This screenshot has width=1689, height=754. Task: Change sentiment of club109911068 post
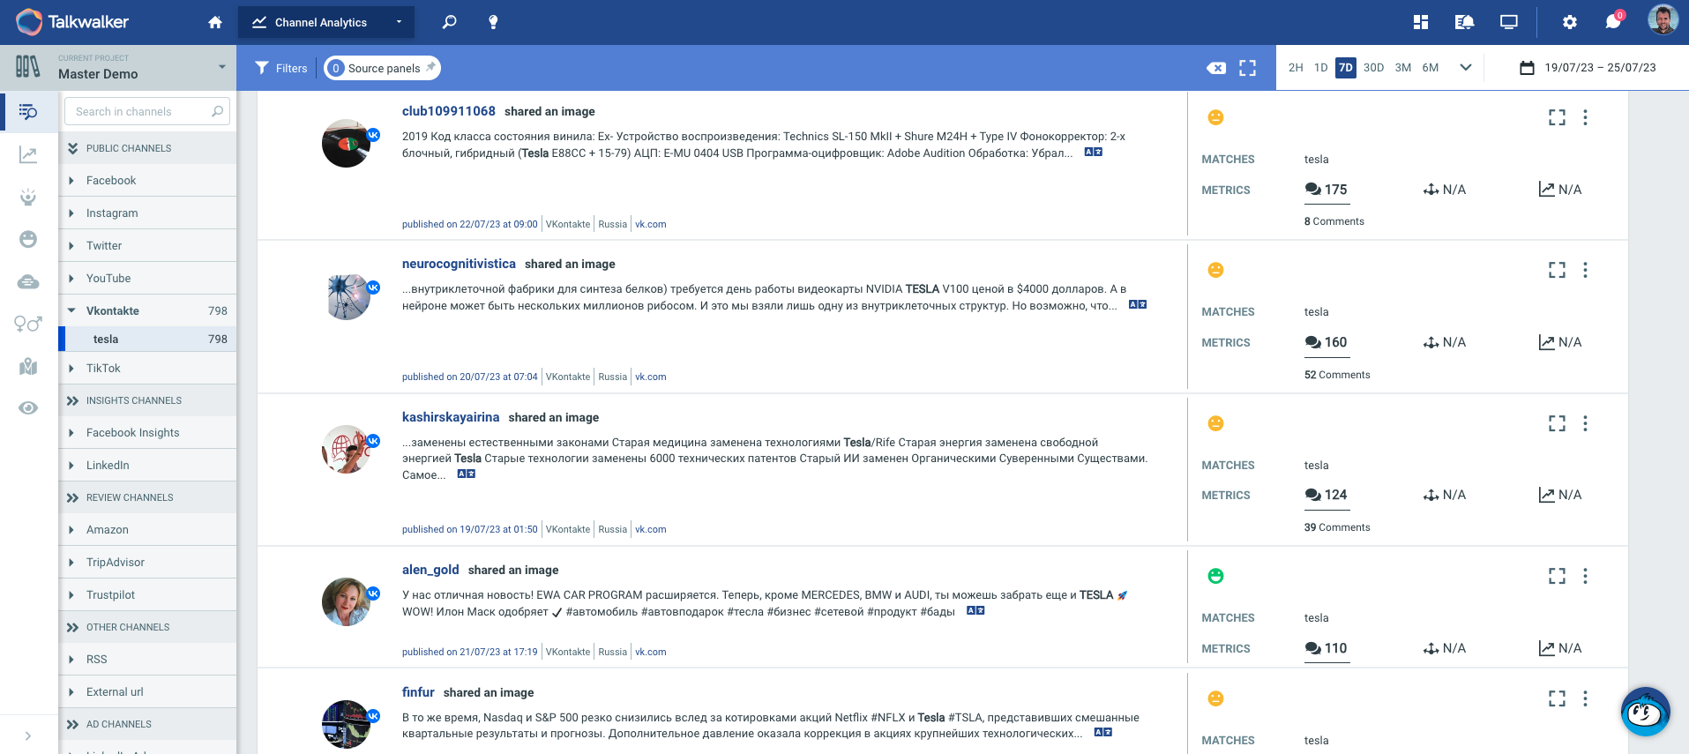tap(1215, 117)
